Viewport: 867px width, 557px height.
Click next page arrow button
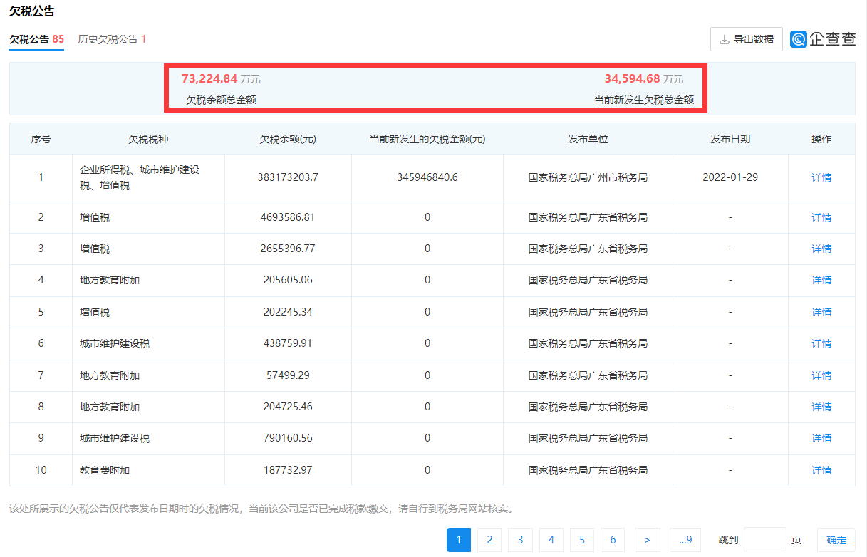pyautogui.click(x=646, y=540)
